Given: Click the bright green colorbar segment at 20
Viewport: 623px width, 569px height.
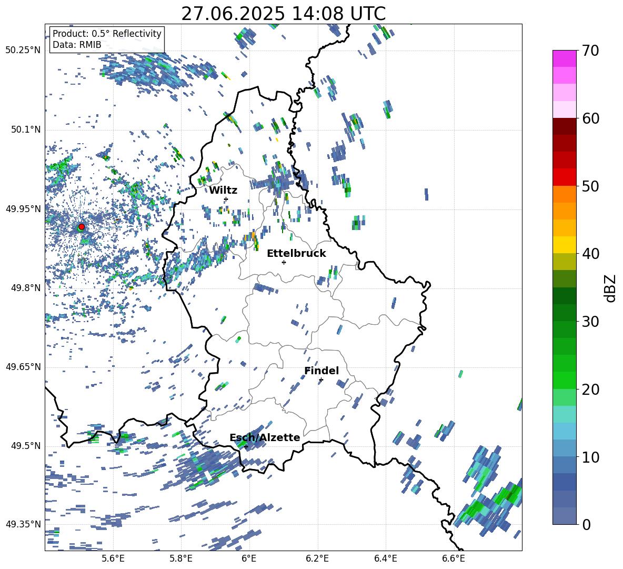Looking at the screenshot, I should click(564, 380).
